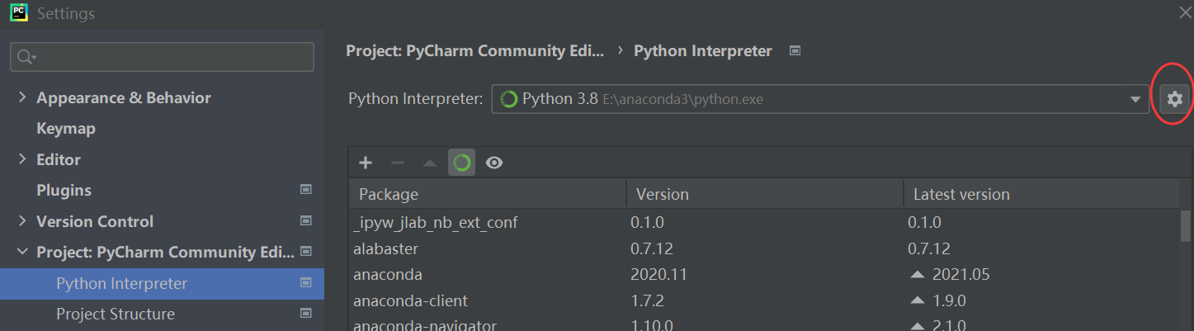
Task: Select the anaconda package row
Action: pos(764,274)
